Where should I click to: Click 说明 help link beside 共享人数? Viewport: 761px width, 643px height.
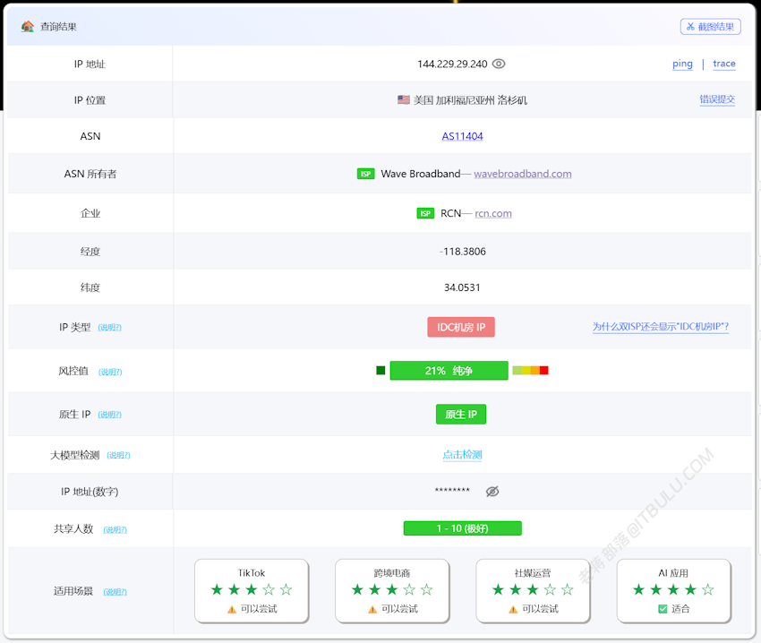tap(115, 530)
